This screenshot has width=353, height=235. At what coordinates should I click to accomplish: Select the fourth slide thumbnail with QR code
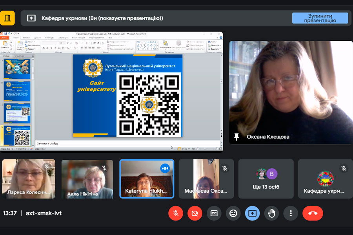(17, 113)
